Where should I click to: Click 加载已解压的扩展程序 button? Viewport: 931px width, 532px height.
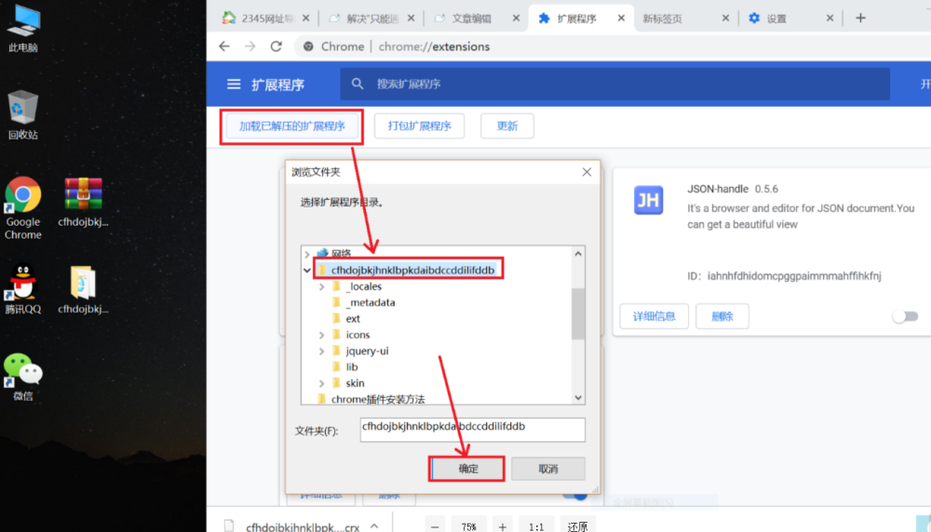(x=291, y=126)
